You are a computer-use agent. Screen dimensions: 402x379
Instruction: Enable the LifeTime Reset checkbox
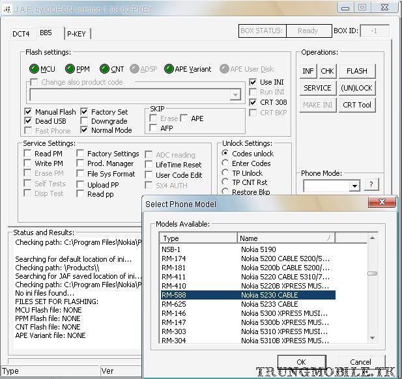pos(149,165)
